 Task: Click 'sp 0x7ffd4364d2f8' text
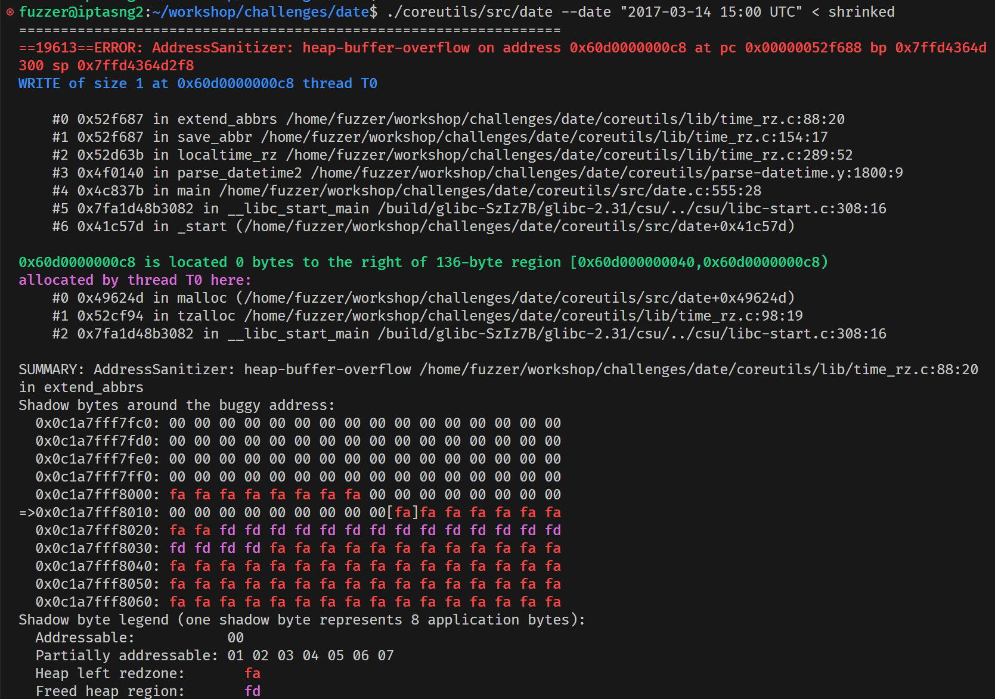123,66
